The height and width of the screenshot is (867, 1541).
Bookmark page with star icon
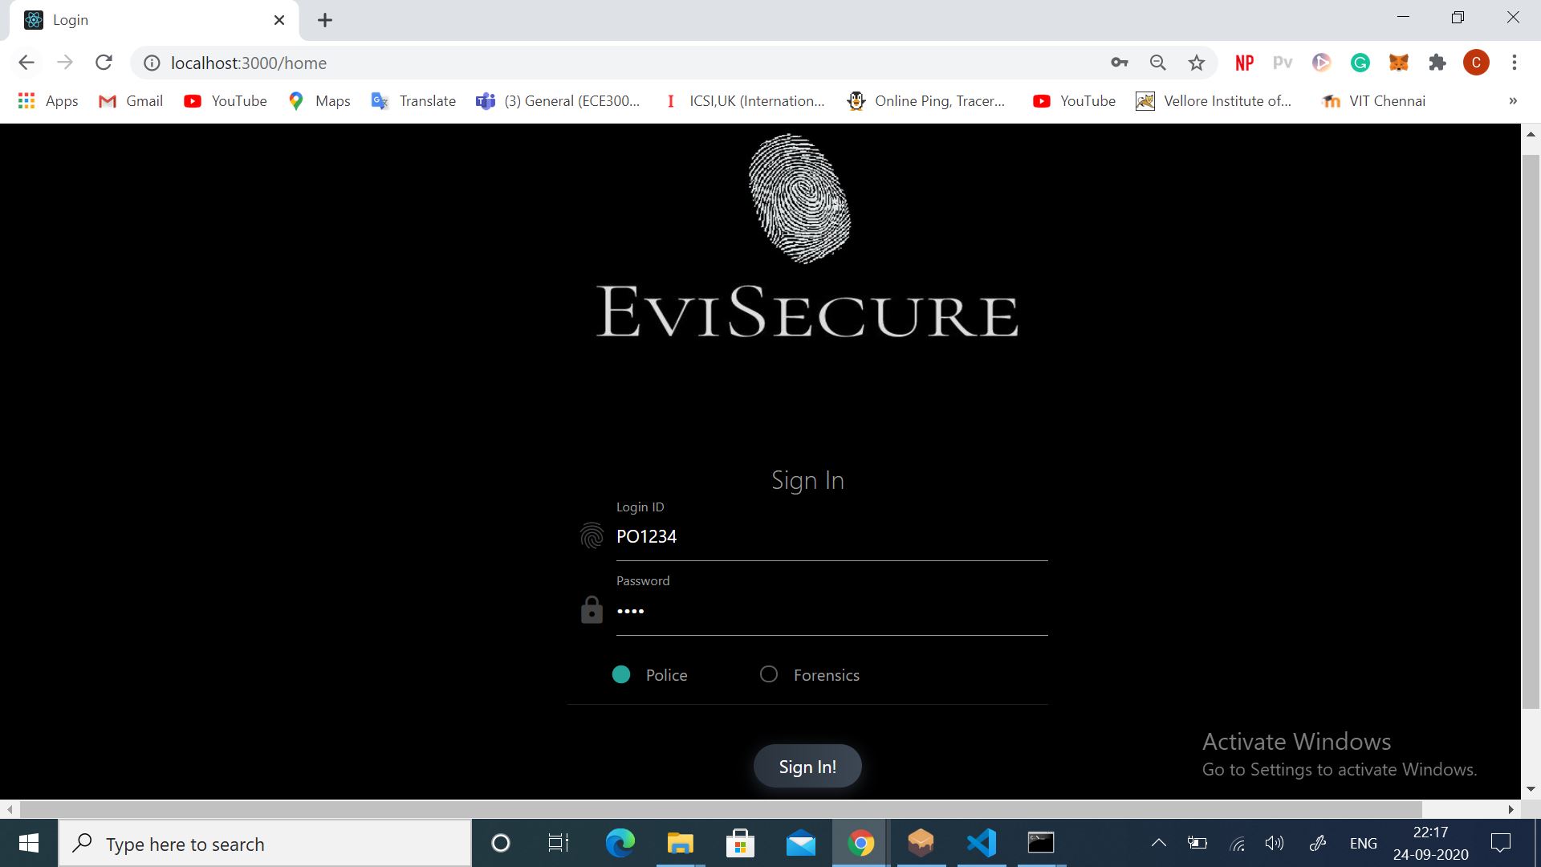[1196, 63]
